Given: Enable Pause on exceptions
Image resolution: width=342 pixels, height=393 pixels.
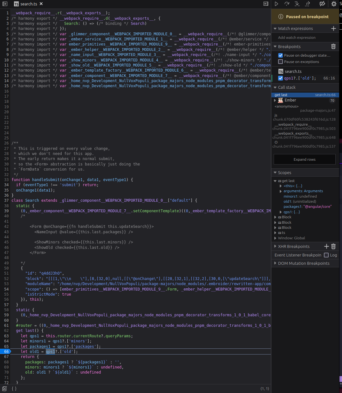Looking at the screenshot, I should 280,61.
